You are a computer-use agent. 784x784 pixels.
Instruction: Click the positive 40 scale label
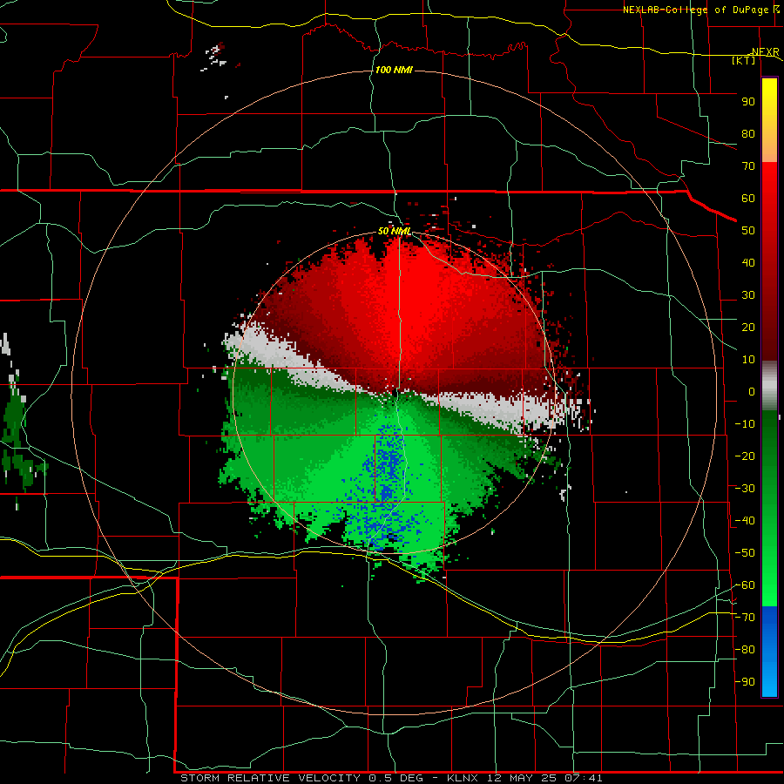click(x=748, y=263)
